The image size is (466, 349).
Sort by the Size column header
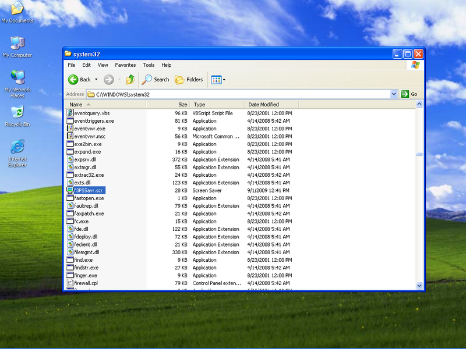click(168, 105)
